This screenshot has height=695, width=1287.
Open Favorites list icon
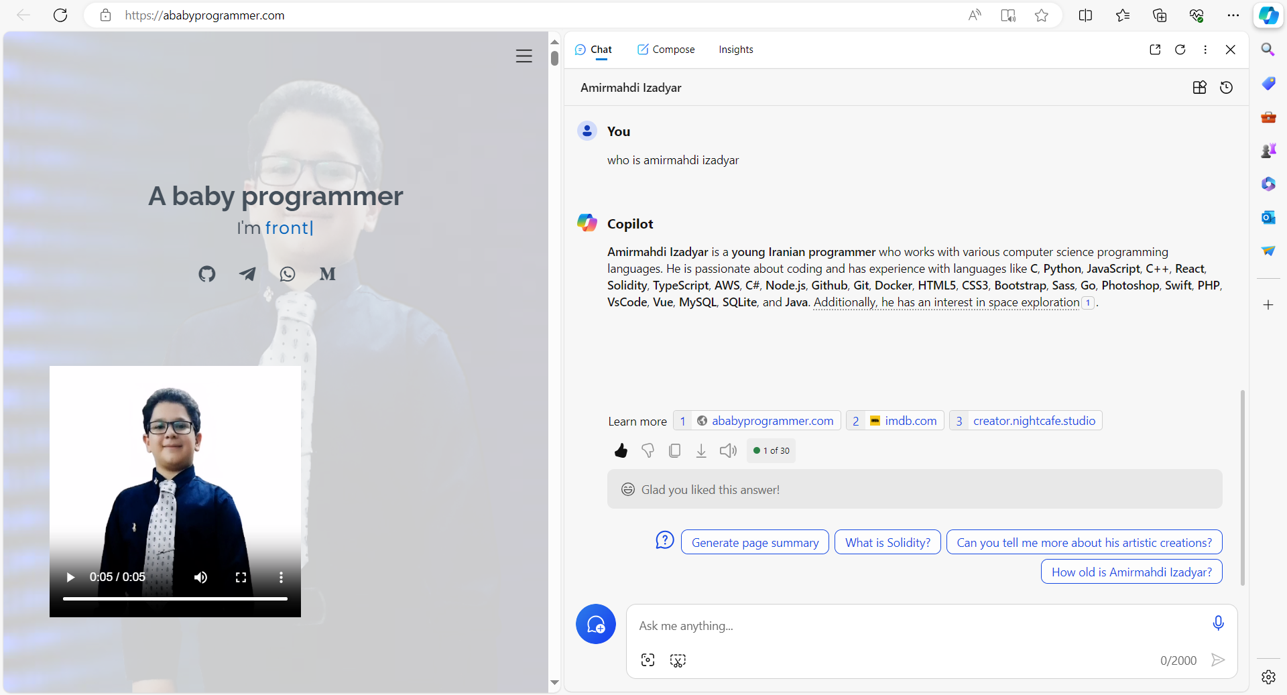click(1123, 15)
